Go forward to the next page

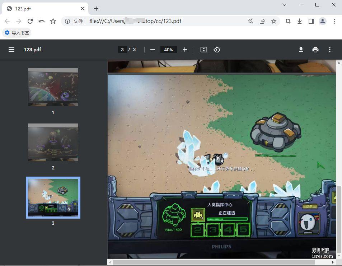pos(19,21)
